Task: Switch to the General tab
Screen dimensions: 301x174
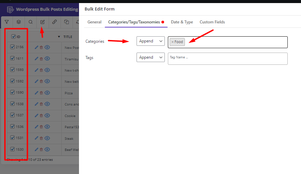Action: click(x=94, y=22)
